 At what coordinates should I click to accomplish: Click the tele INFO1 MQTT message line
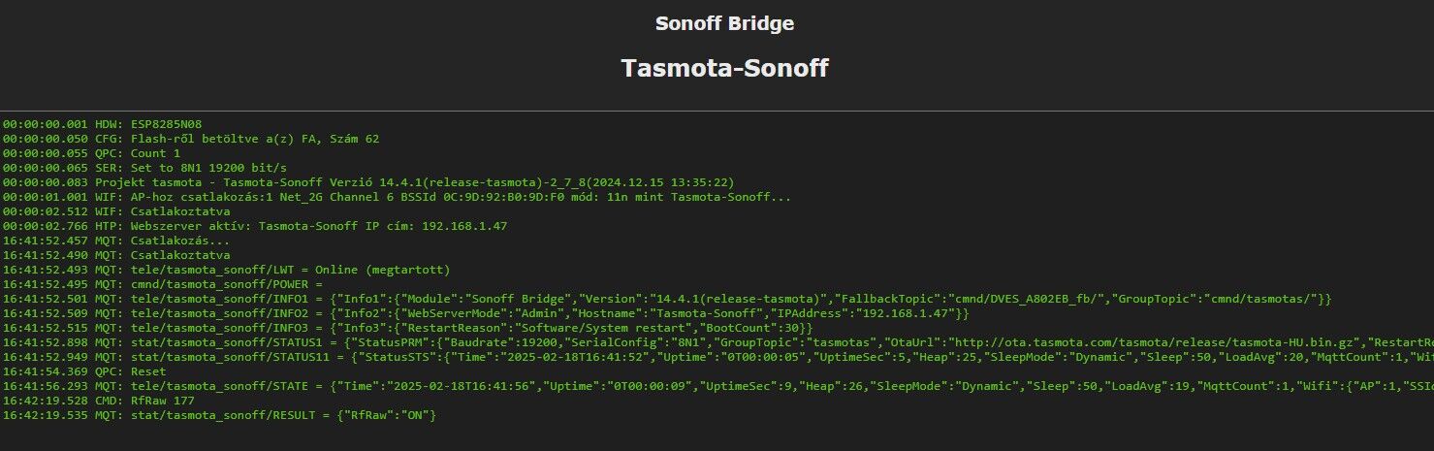(667, 299)
